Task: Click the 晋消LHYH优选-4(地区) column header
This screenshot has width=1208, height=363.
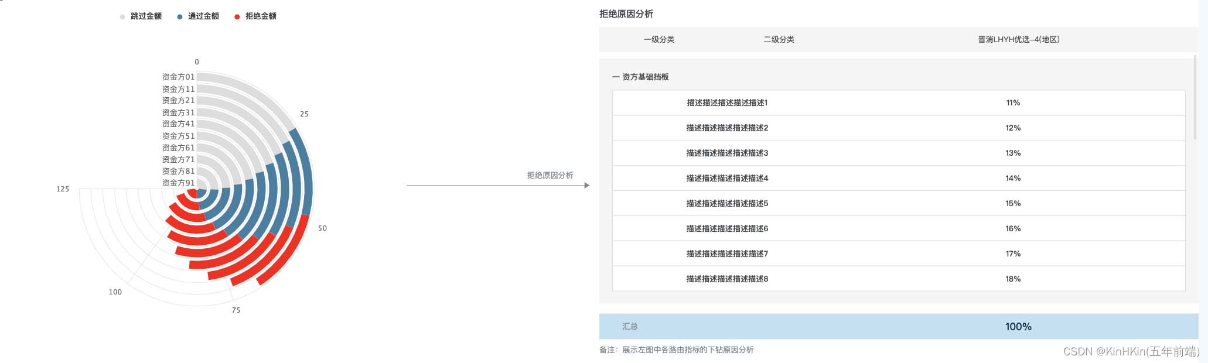Action: tap(1018, 40)
